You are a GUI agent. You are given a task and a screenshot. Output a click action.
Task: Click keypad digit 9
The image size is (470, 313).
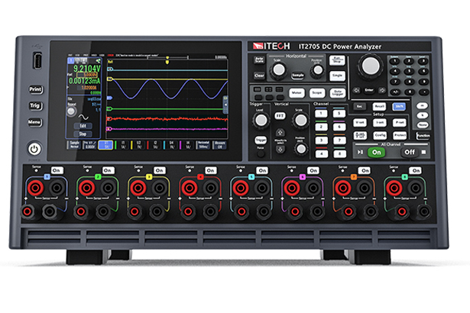[x=423, y=82]
